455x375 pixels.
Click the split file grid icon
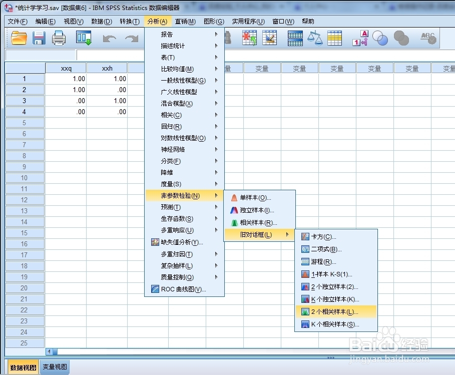coord(295,39)
